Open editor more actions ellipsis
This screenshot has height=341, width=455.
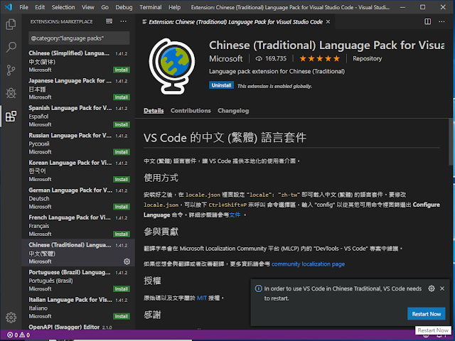point(441,21)
